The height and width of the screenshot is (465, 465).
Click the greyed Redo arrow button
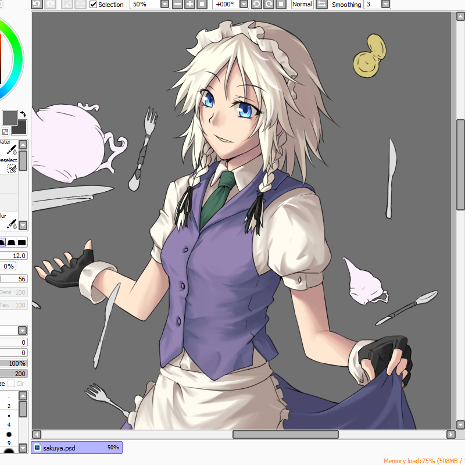point(50,4)
